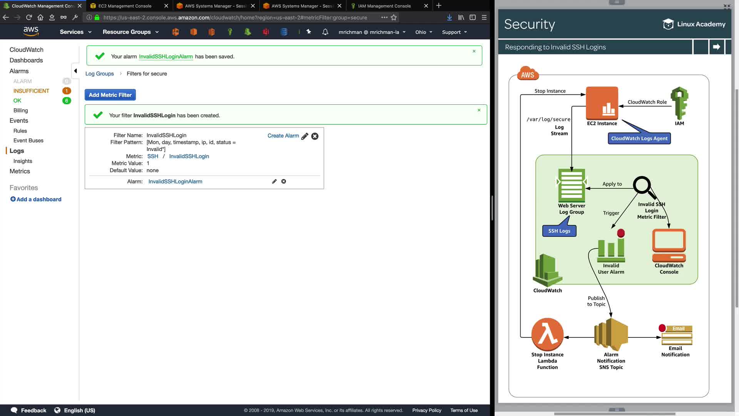This screenshot has height=416, width=739.
Task: Click the browser URL address bar
Action: click(235, 17)
